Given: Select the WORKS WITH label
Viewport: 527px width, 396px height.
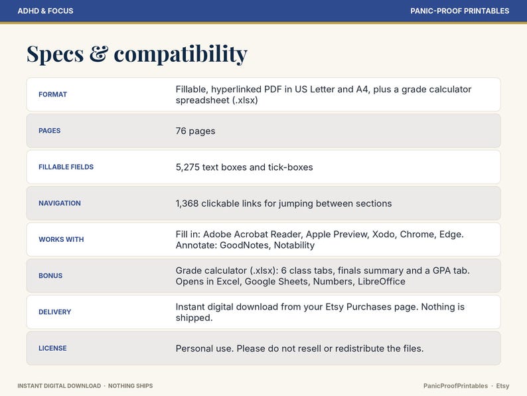Looking at the screenshot, I should (61, 240).
